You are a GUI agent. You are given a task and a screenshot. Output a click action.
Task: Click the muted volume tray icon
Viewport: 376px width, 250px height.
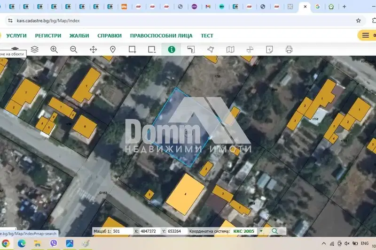point(347,243)
